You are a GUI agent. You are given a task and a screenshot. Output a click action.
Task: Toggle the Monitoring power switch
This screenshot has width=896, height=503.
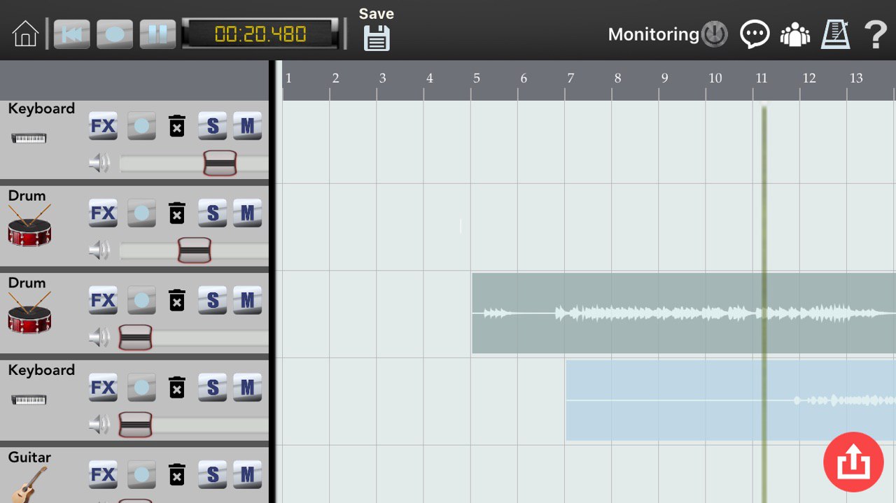(715, 34)
